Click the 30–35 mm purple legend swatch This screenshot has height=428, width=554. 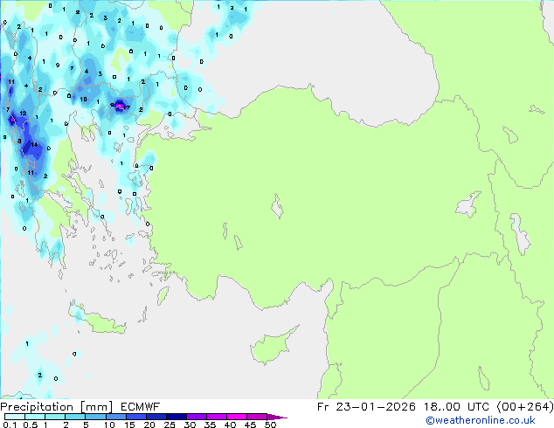pos(197,417)
